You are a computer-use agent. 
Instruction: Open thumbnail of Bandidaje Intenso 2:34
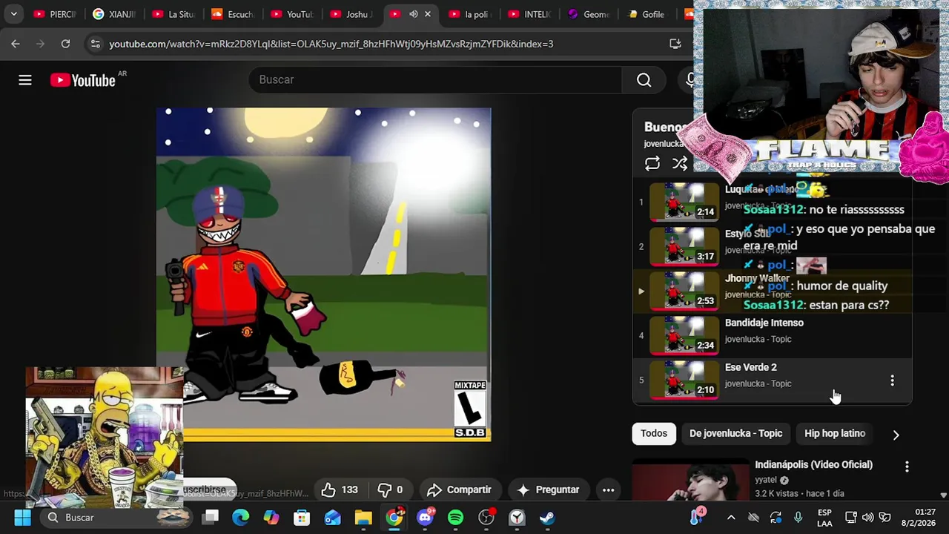(x=684, y=335)
